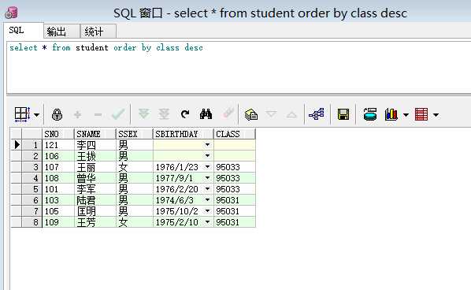Screen dimensions: 471x290
Task: Click the save floppy disk icon
Action: (343, 114)
